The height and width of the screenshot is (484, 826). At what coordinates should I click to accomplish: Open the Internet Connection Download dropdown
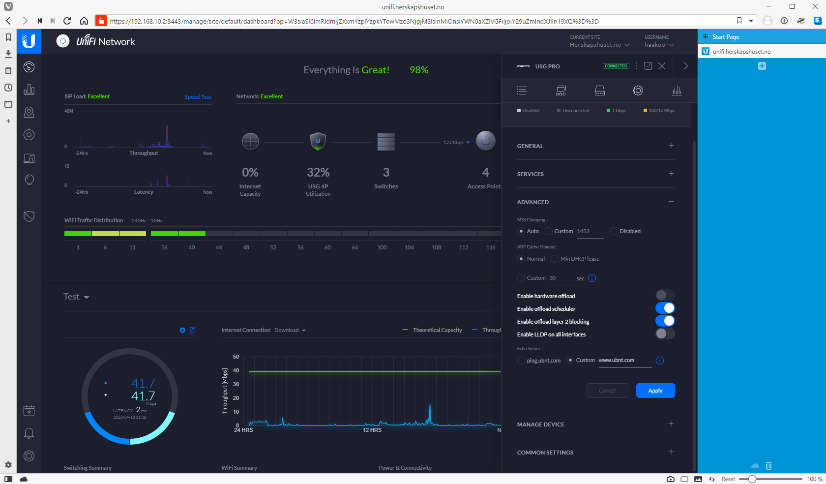tap(290, 330)
